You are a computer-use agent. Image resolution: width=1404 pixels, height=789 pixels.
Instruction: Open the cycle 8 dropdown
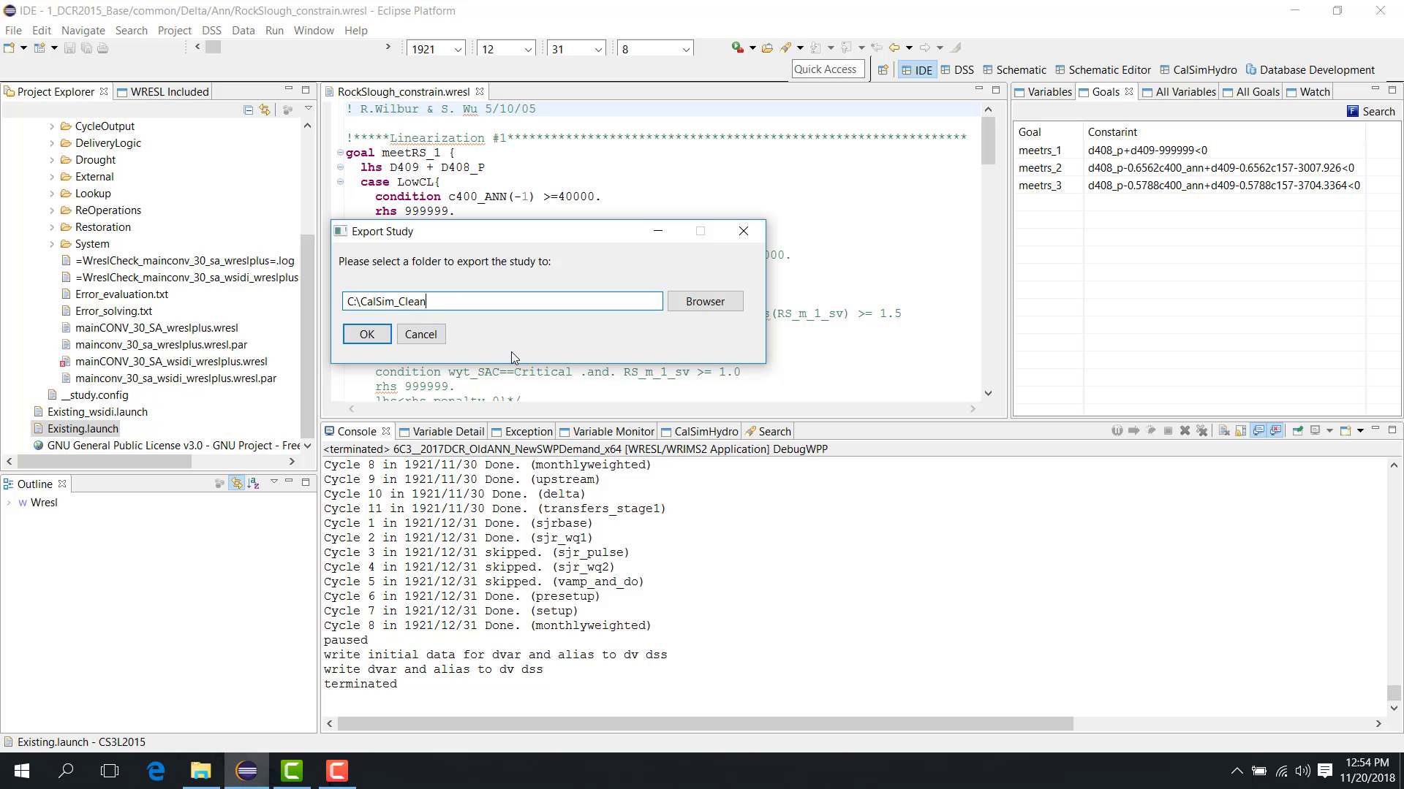(x=685, y=50)
